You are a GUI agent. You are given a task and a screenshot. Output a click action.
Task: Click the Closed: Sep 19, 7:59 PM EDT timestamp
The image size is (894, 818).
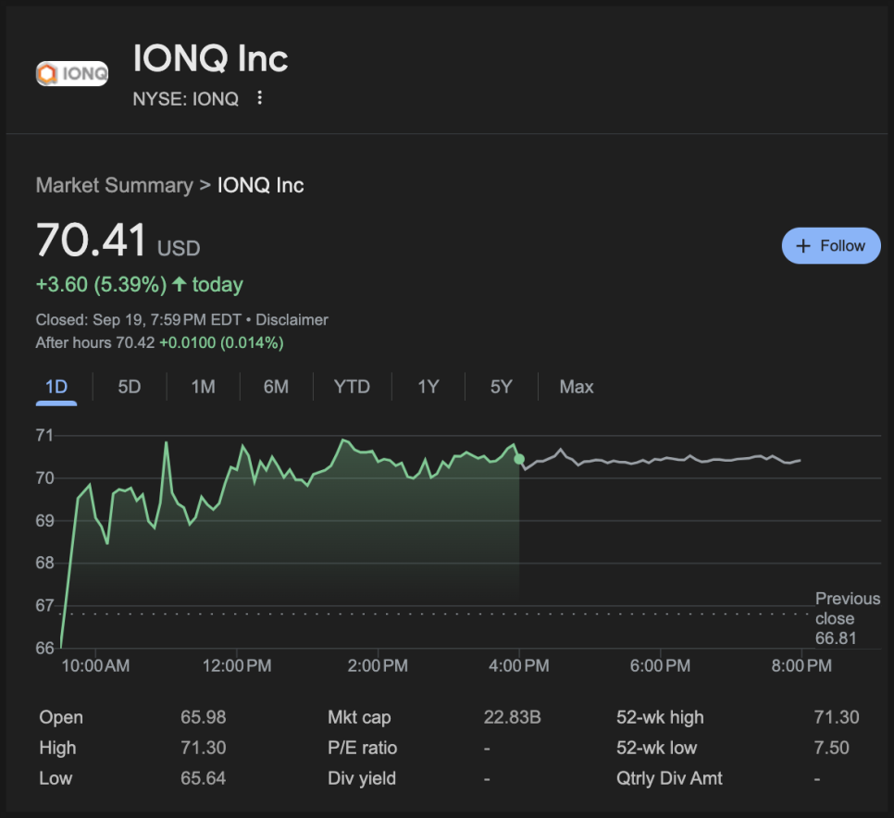(139, 320)
